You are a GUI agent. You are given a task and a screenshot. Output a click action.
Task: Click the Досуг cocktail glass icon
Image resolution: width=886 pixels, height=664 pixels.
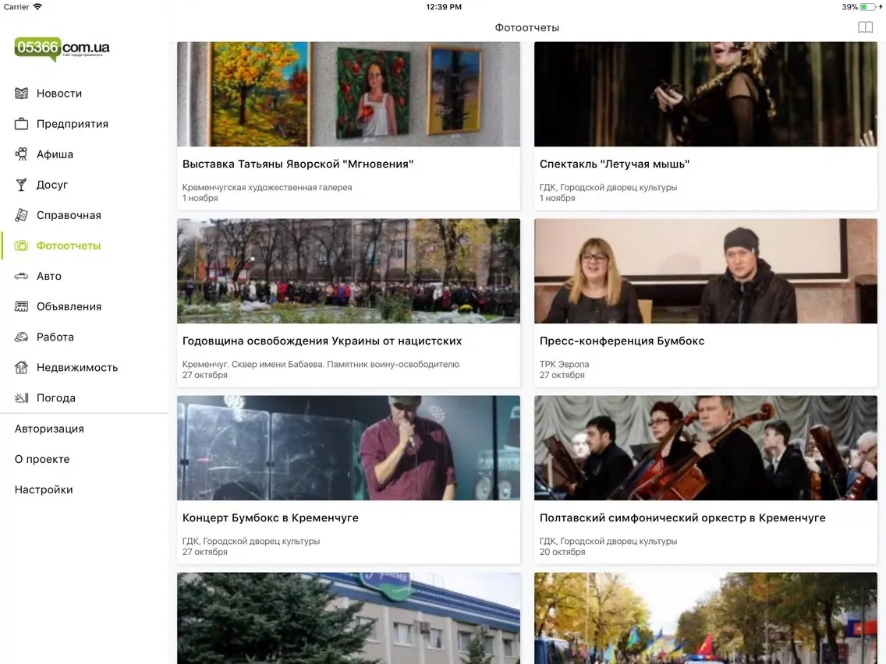pyautogui.click(x=22, y=185)
